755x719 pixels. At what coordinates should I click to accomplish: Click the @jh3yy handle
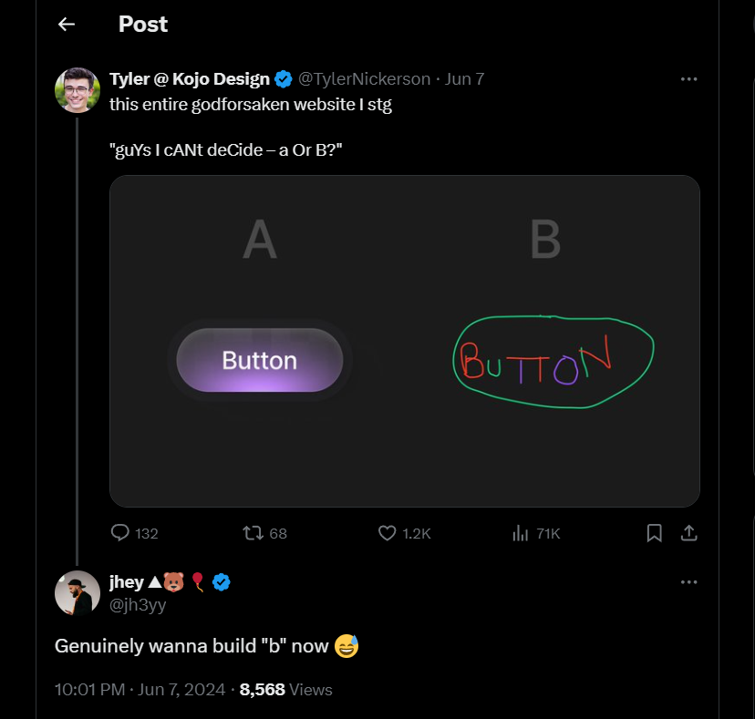(138, 604)
